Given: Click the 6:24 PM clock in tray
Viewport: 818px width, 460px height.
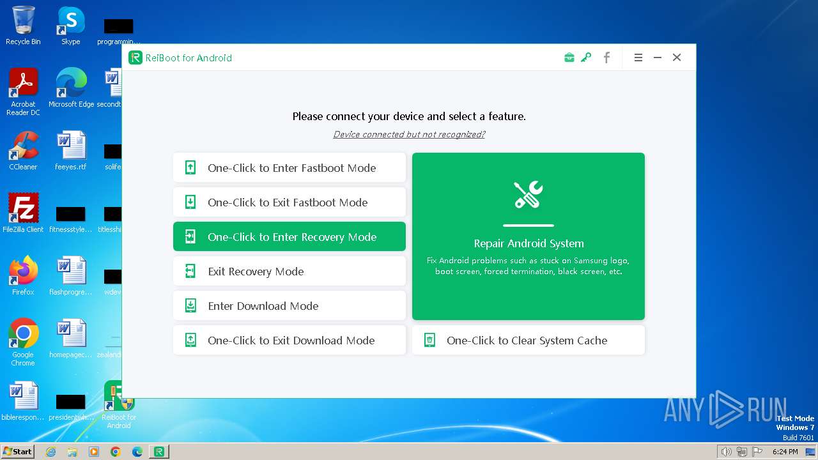Looking at the screenshot, I should click(785, 452).
